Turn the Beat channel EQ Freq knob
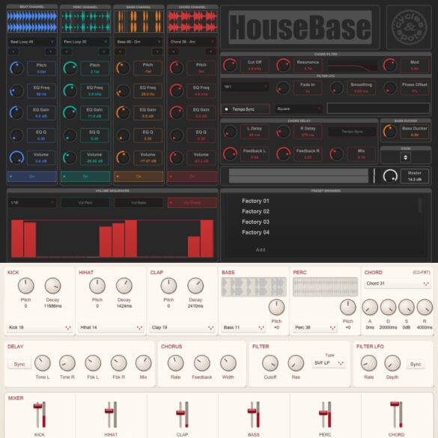The image size is (438, 438). [x=16, y=91]
